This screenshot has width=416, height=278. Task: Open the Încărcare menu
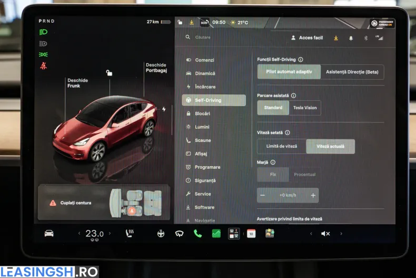coord(214,87)
